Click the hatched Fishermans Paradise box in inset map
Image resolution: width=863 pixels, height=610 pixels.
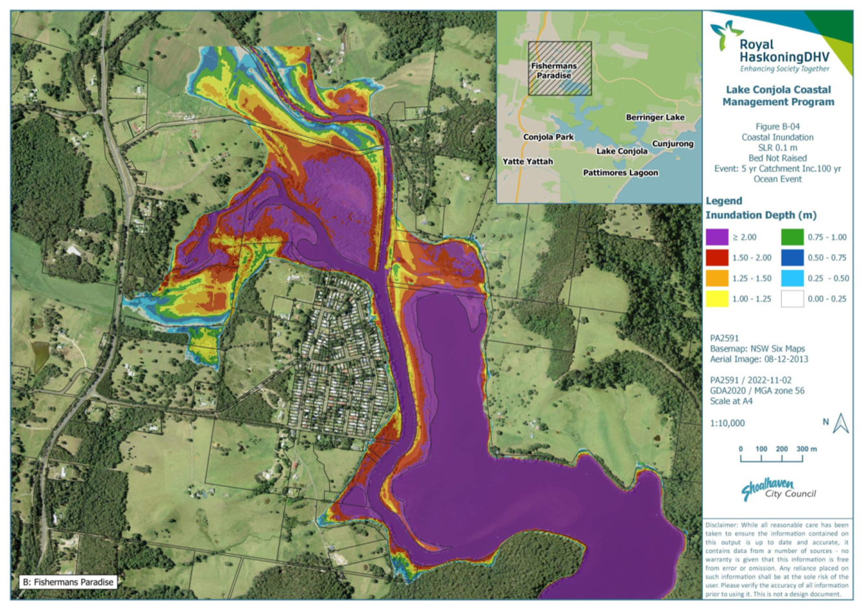560,69
